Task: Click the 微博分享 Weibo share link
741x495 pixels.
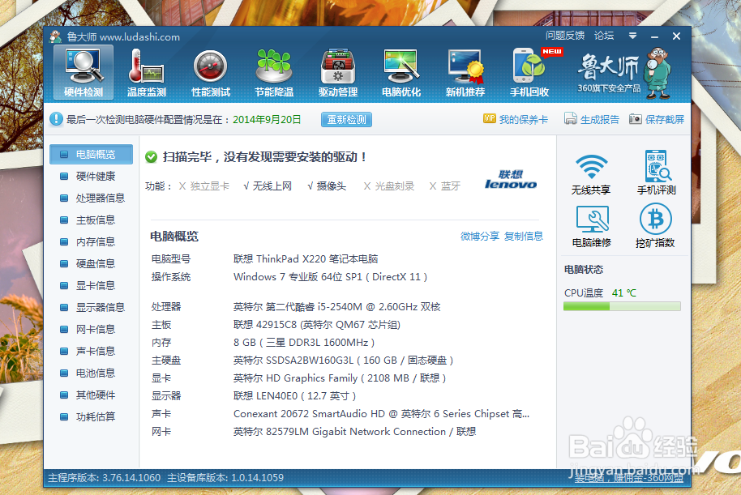Action: tap(480, 237)
